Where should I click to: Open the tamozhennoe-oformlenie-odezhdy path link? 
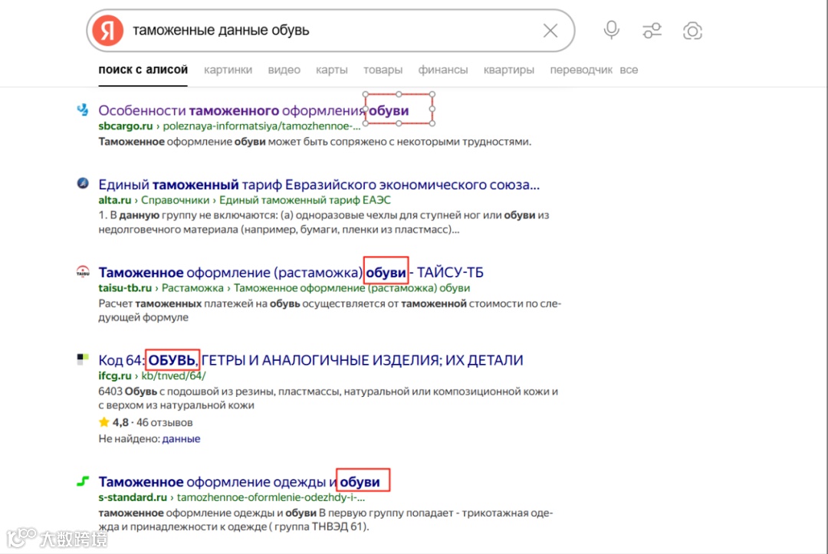271,497
